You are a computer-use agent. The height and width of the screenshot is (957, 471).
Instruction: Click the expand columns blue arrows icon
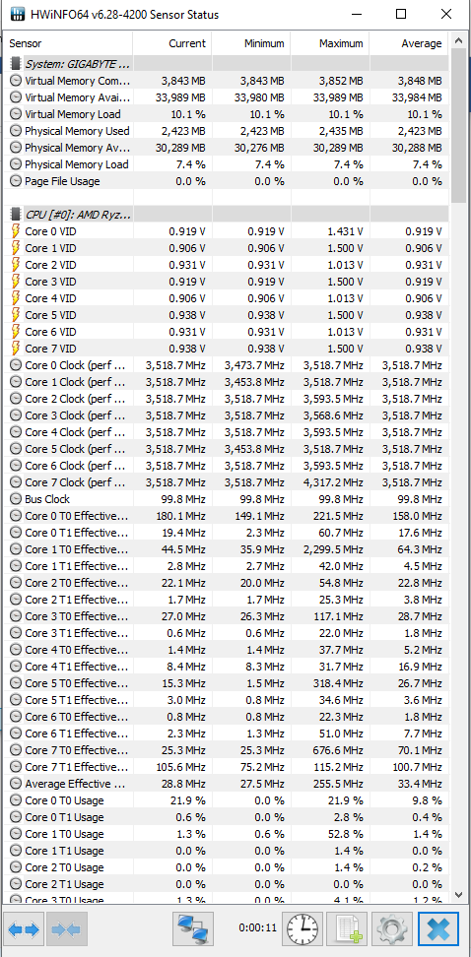pos(24,929)
